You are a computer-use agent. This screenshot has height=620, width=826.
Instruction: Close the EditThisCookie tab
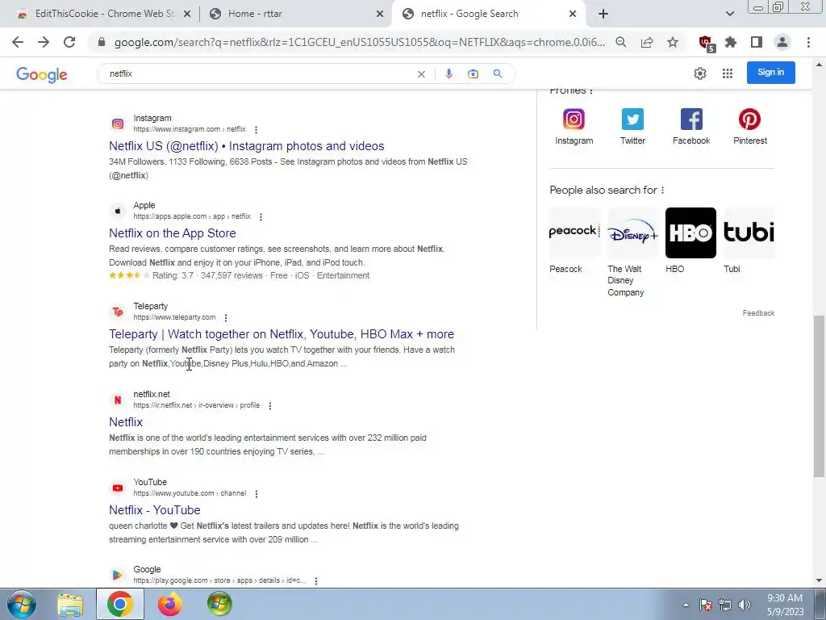click(x=187, y=15)
